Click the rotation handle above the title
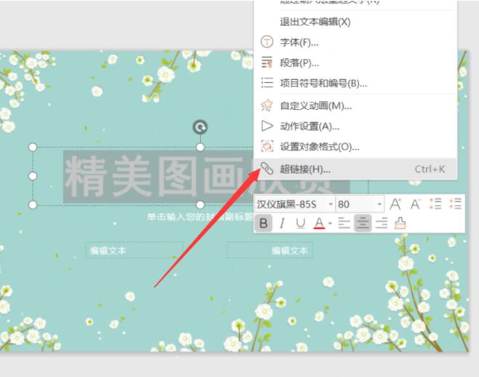 tap(200, 128)
